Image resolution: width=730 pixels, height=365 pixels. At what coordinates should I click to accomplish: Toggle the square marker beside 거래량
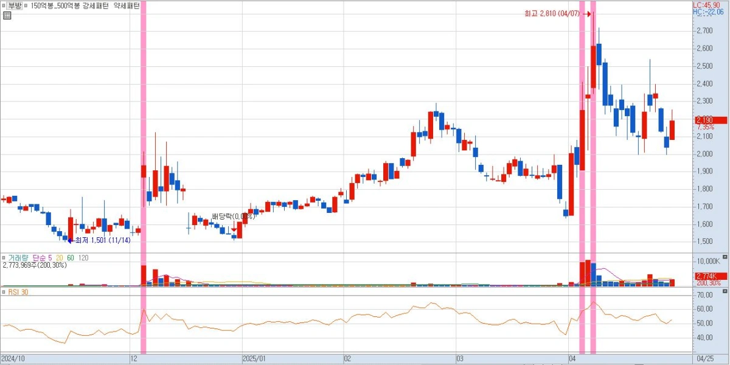tap(4, 258)
